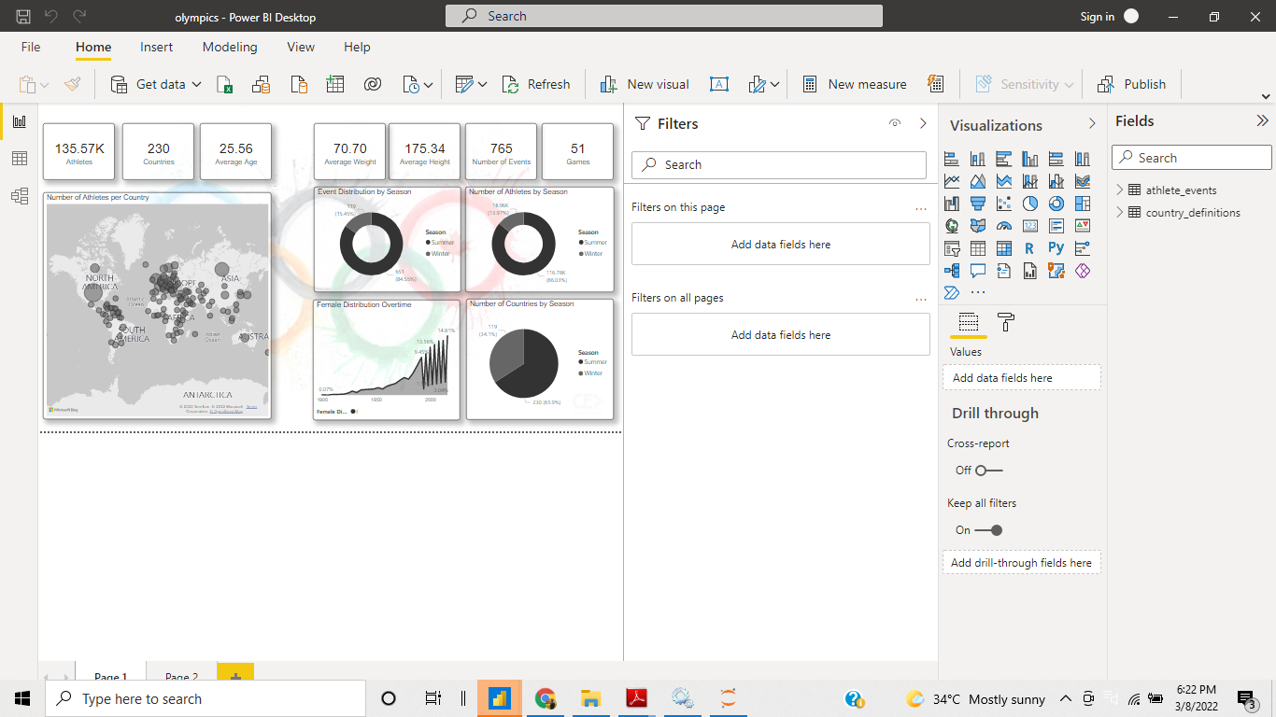Image resolution: width=1276 pixels, height=717 pixels.
Task: Choose the Card visual (123)
Action: click(x=1030, y=226)
